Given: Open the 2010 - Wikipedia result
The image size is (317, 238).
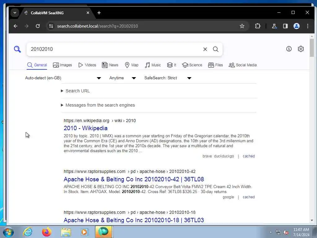Looking at the screenshot, I should (x=85, y=128).
